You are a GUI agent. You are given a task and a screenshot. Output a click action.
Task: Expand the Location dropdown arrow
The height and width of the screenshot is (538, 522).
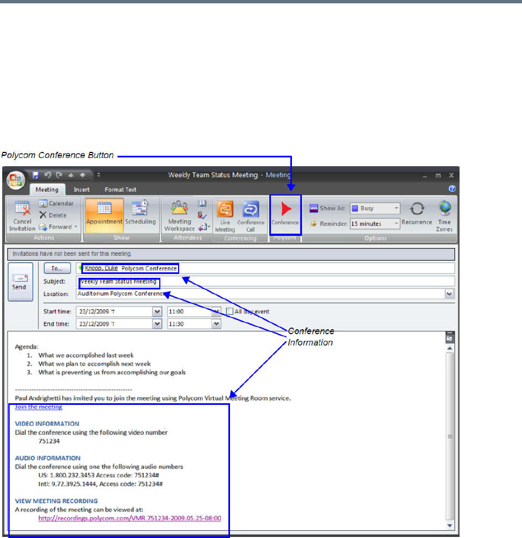point(449,294)
